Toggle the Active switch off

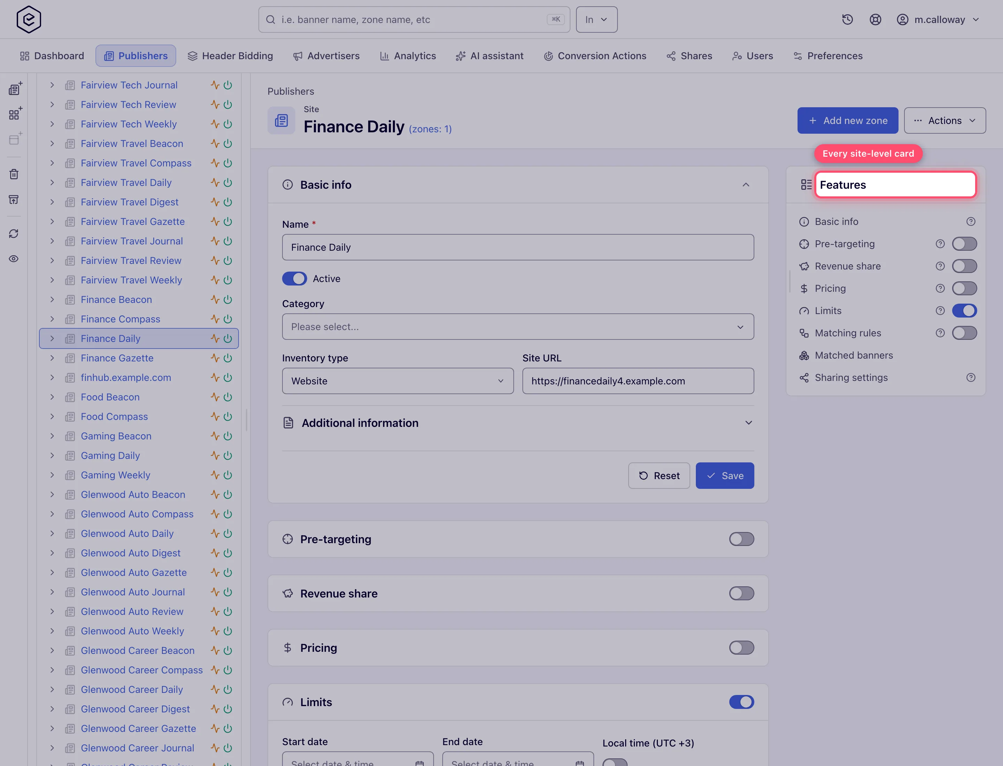pos(294,279)
